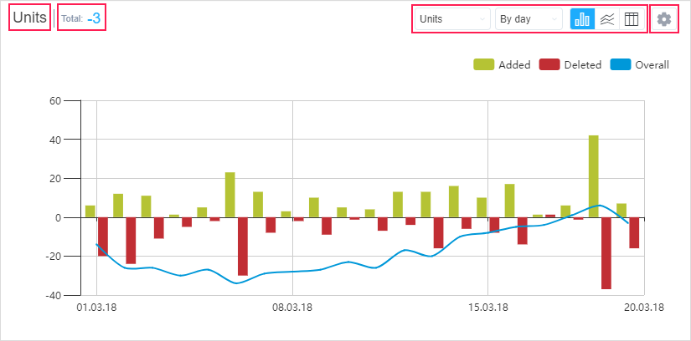This screenshot has height=341, width=691.
Task: Switch to the bar chart view
Action: (582, 19)
